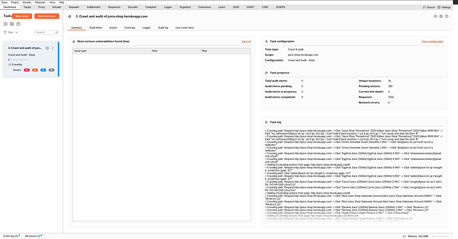Go to the Collaborator tab
This screenshot has width=458, height=239.
tap(93, 7)
